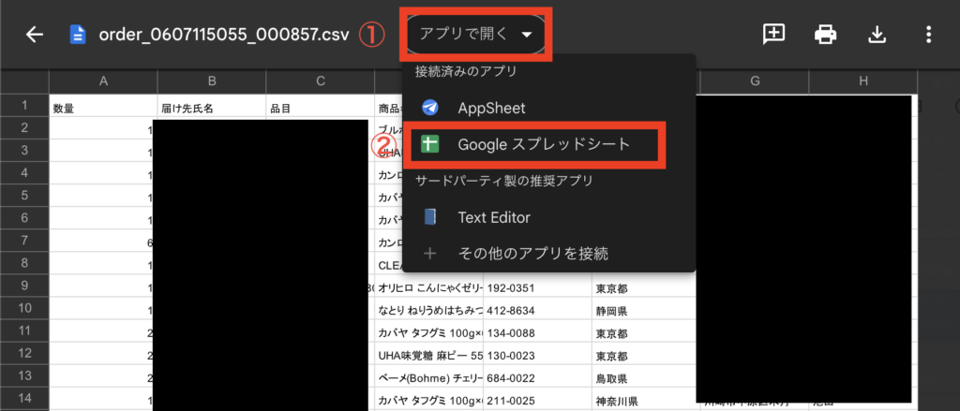Select row 12 header
The height and width of the screenshot is (411, 960).
[x=24, y=354]
